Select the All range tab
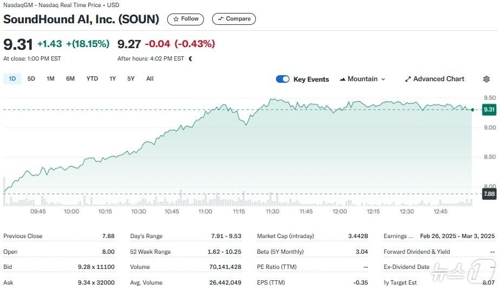501x290 pixels. coord(150,78)
